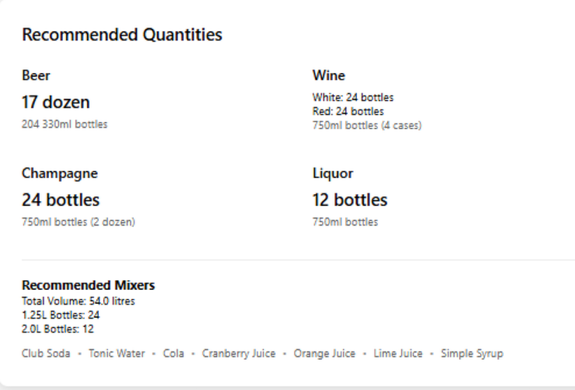
Task: Select the 204 330ml bottles note
Action: pos(65,124)
